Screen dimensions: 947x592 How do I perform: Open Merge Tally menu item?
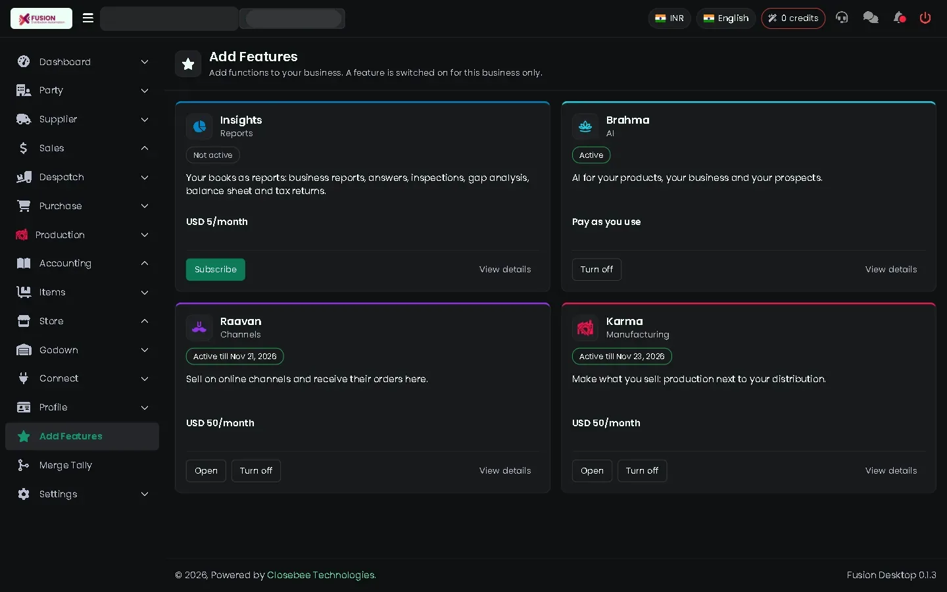(82, 465)
